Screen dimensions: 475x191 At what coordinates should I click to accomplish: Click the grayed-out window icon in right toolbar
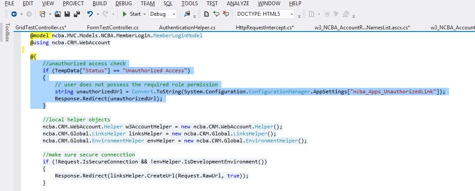[x=326, y=14]
